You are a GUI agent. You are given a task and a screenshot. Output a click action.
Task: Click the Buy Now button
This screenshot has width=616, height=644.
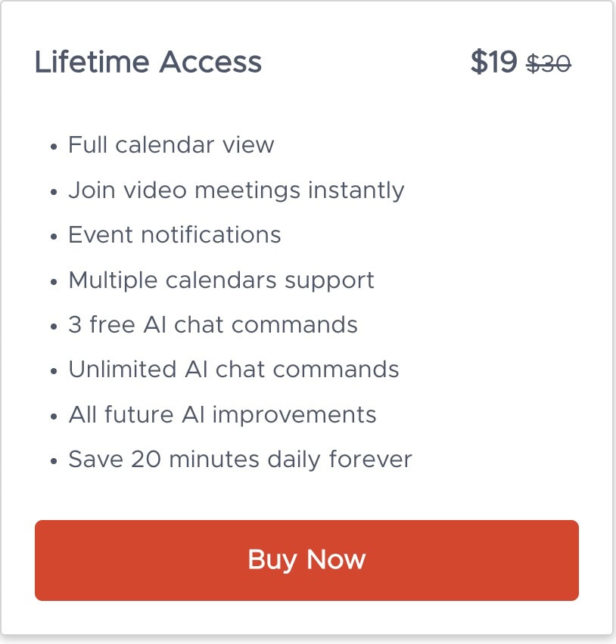(306, 560)
